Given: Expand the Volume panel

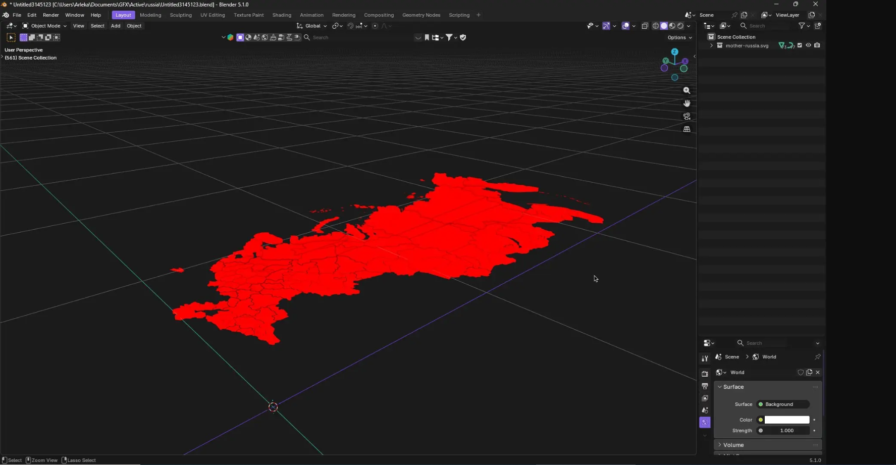Looking at the screenshot, I should click(733, 445).
